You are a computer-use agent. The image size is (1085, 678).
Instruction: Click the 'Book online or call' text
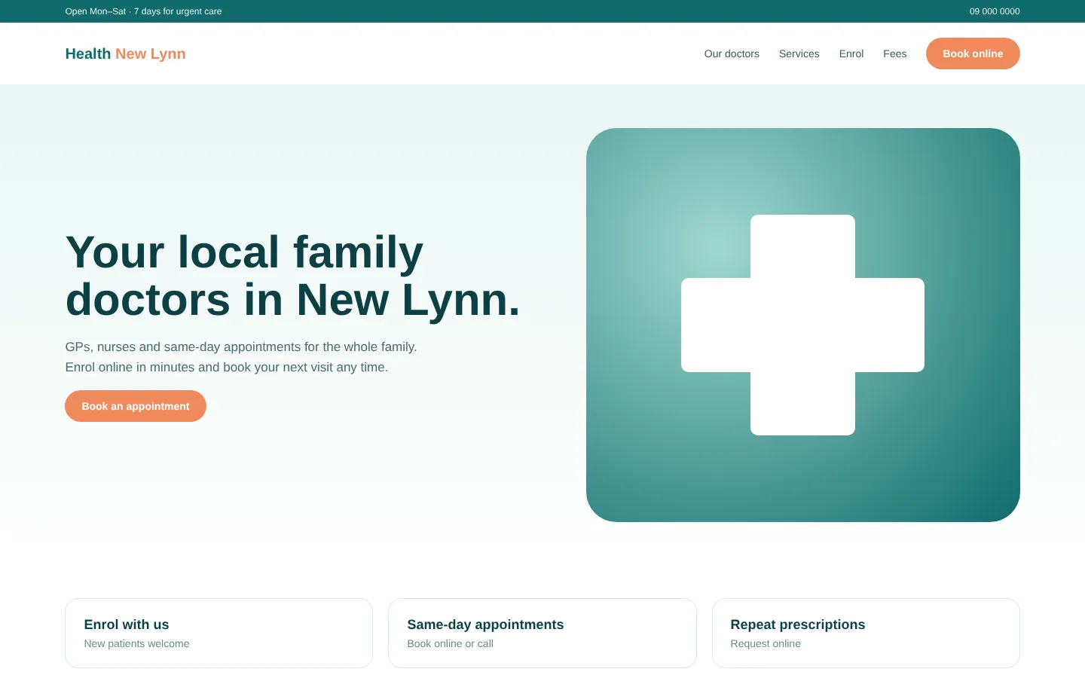[x=450, y=643]
